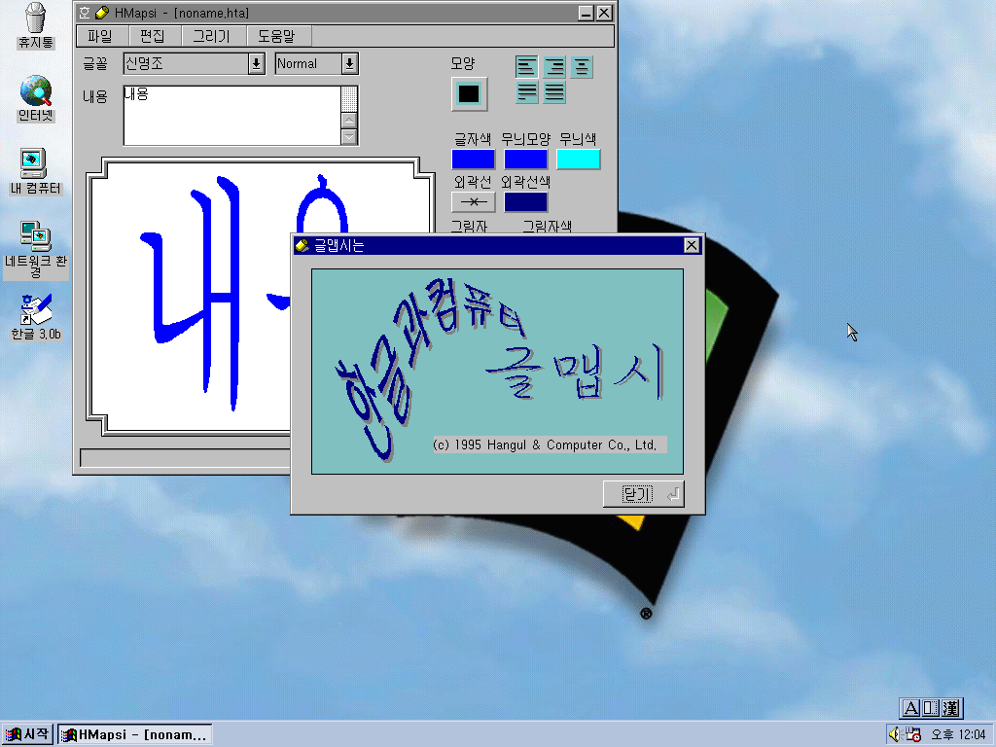The height and width of the screenshot is (747, 996).
Task: Click the 닫기 button in the dialog
Action: 644,494
